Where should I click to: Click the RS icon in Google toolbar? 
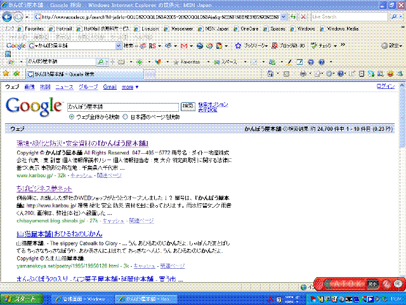point(152,46)
